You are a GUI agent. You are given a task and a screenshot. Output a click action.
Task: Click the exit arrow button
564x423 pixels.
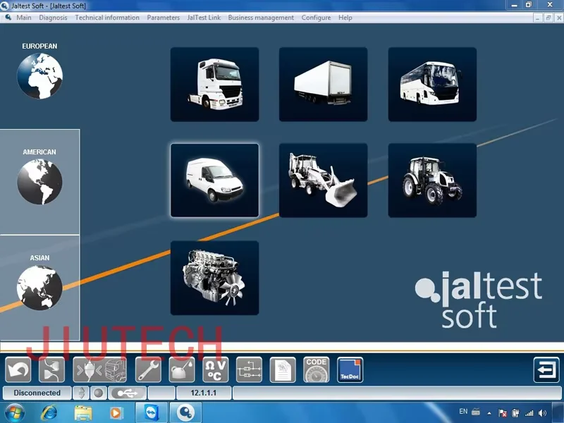(x=546, y=369)
